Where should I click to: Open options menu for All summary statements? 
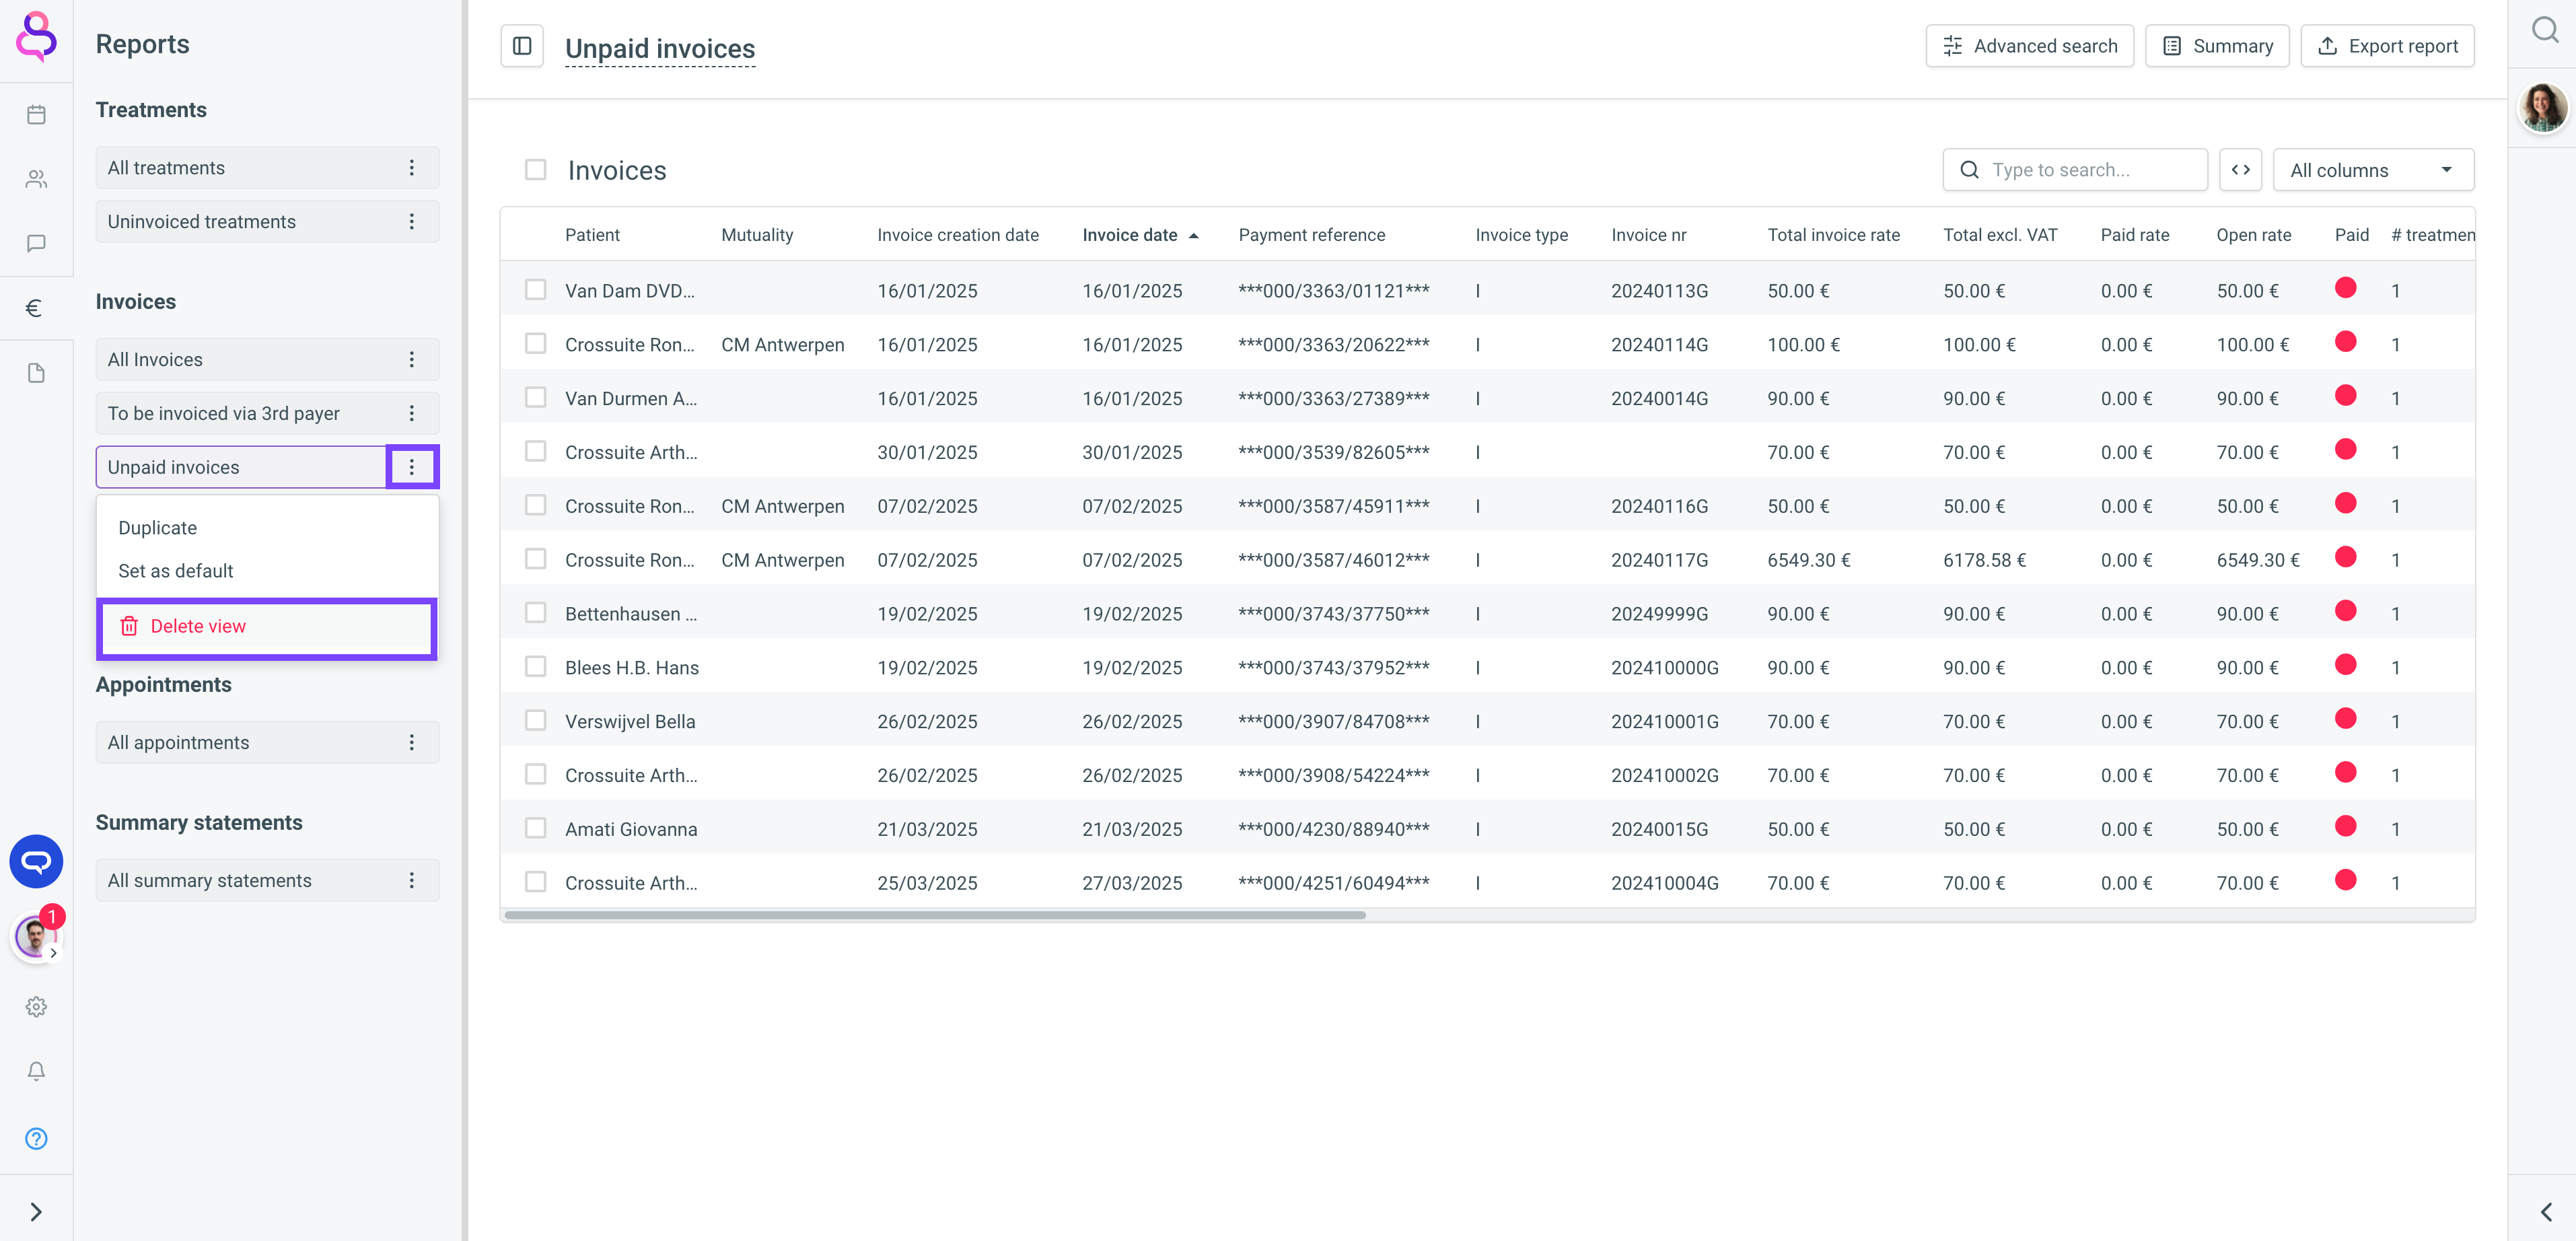pyautogui.click(x=411, y=881)
